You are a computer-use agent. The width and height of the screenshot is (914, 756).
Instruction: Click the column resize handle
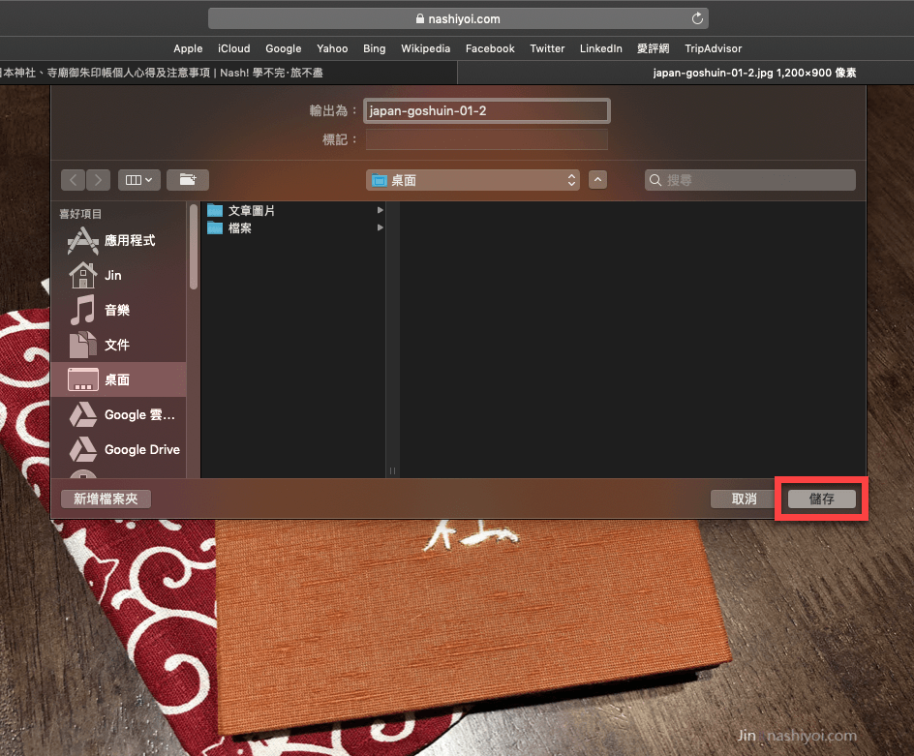click(392, 470)
